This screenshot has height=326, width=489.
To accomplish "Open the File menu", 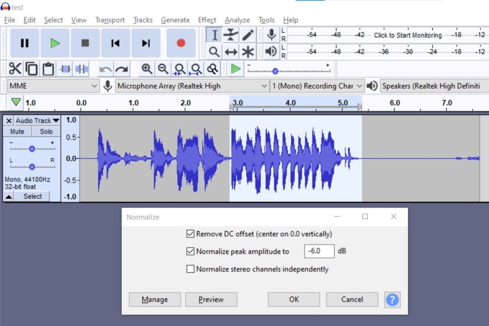I will click(x=10, y=20).
